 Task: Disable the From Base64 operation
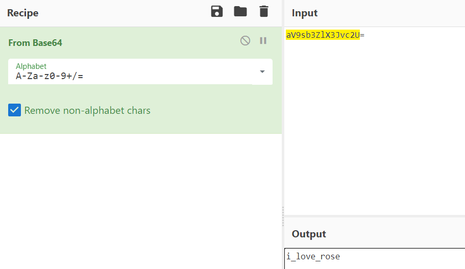246,41
